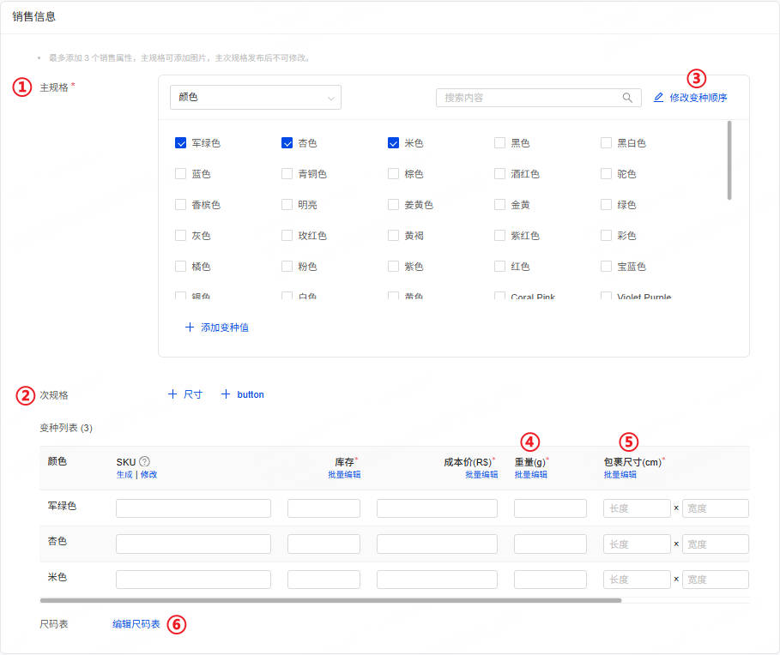The height and width of the screenshot is (655, 780).
Task: Click the variant table horizontal scrollbar
Action: click(x=330, y=600)
